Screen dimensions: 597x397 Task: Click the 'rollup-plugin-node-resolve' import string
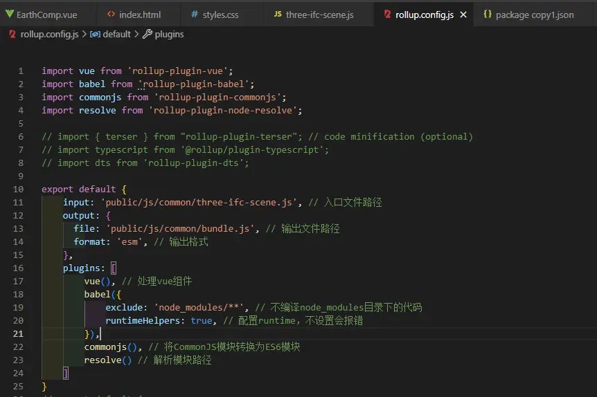223,110
